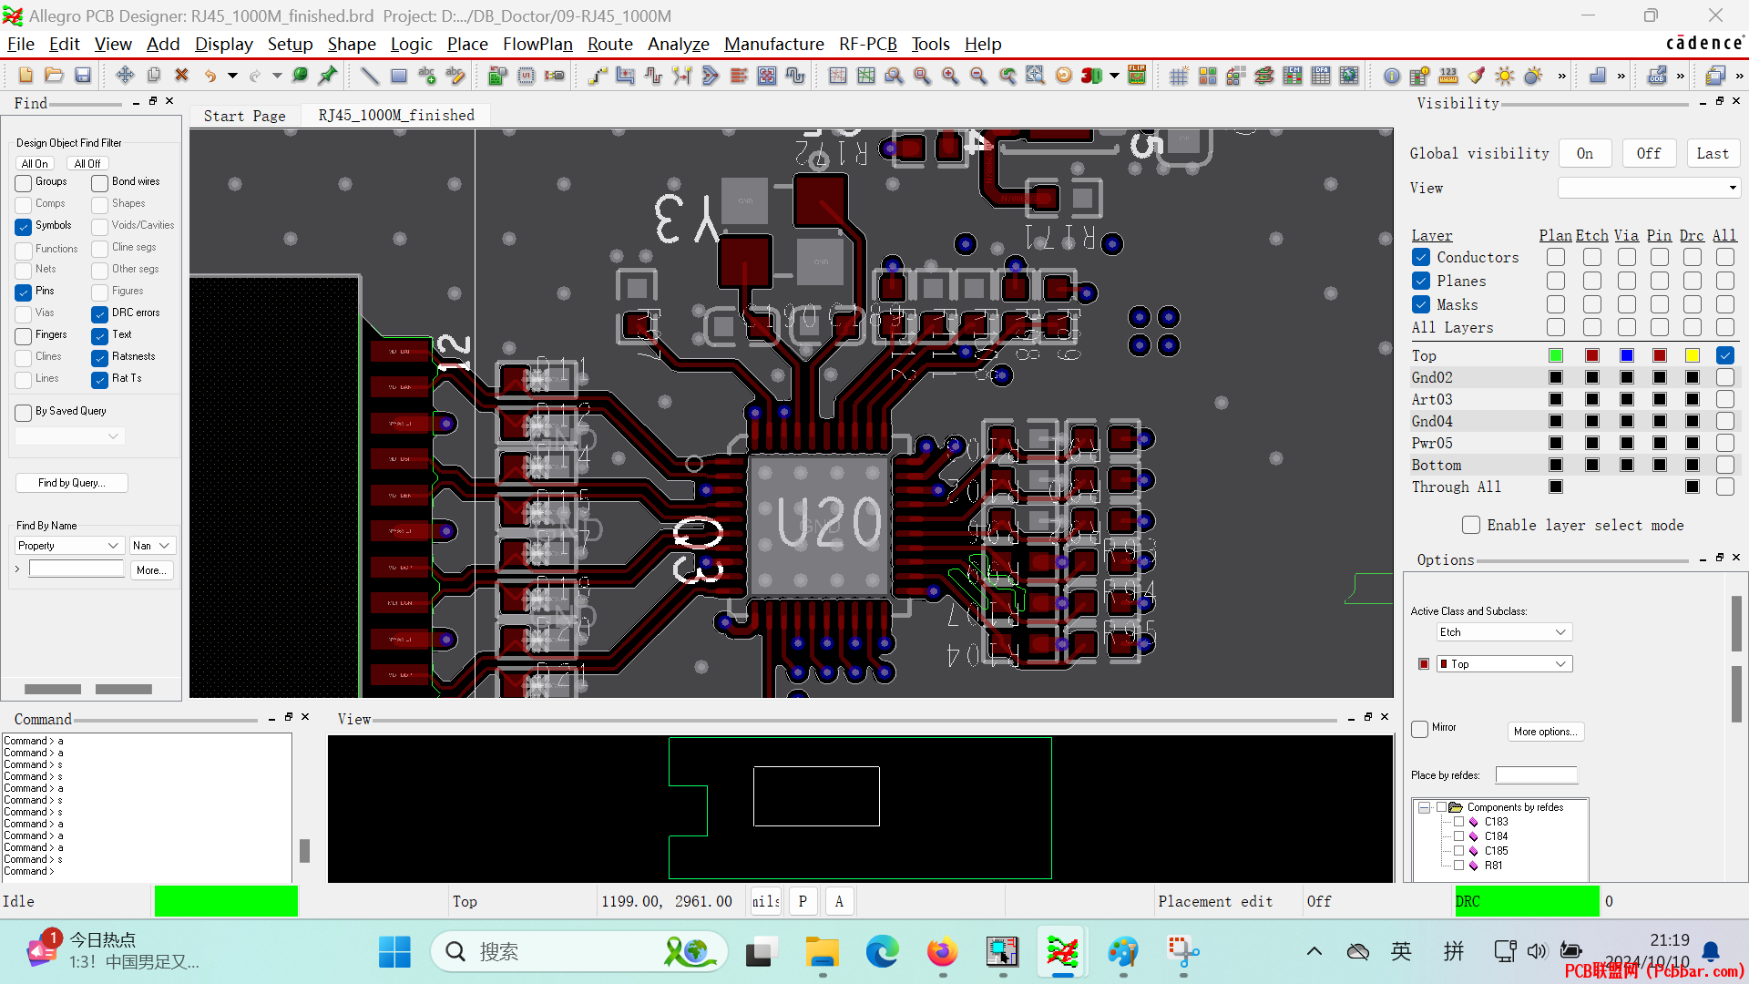
Task: Click Global visibility Off button
Action: click(x=1648, y=153)
